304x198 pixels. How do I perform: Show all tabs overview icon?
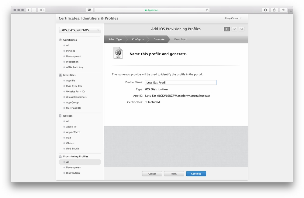click(283, 10)
